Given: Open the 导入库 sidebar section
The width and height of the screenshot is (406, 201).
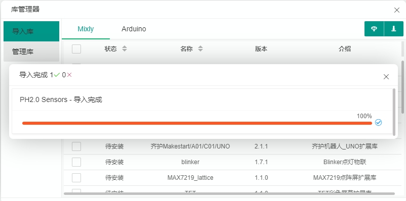Looking at the screenshot, I should tap(31, 31).
